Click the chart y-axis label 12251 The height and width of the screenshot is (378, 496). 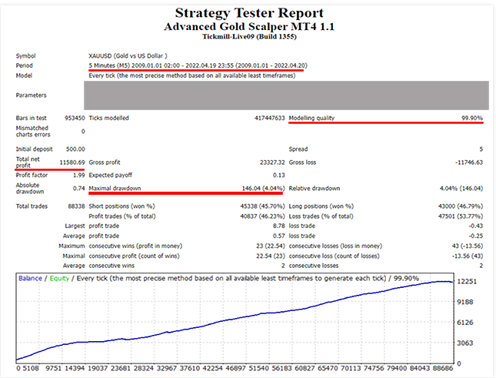coord(467,282)
